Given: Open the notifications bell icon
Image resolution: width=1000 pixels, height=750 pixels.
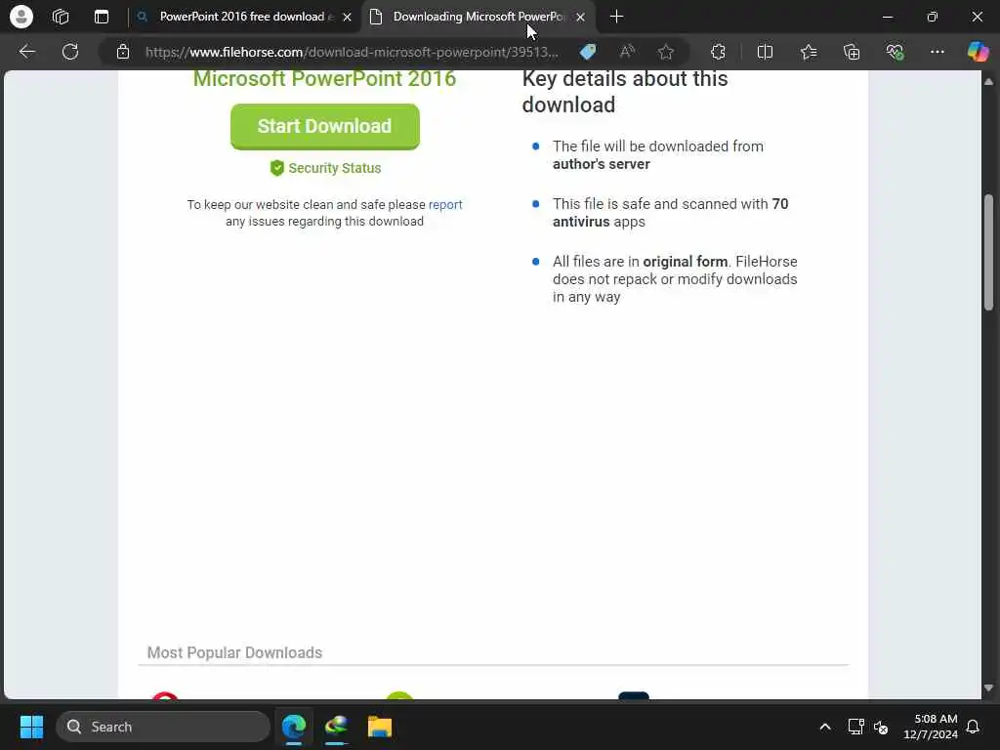Looking at the screenshot, I should click(974, 727).
